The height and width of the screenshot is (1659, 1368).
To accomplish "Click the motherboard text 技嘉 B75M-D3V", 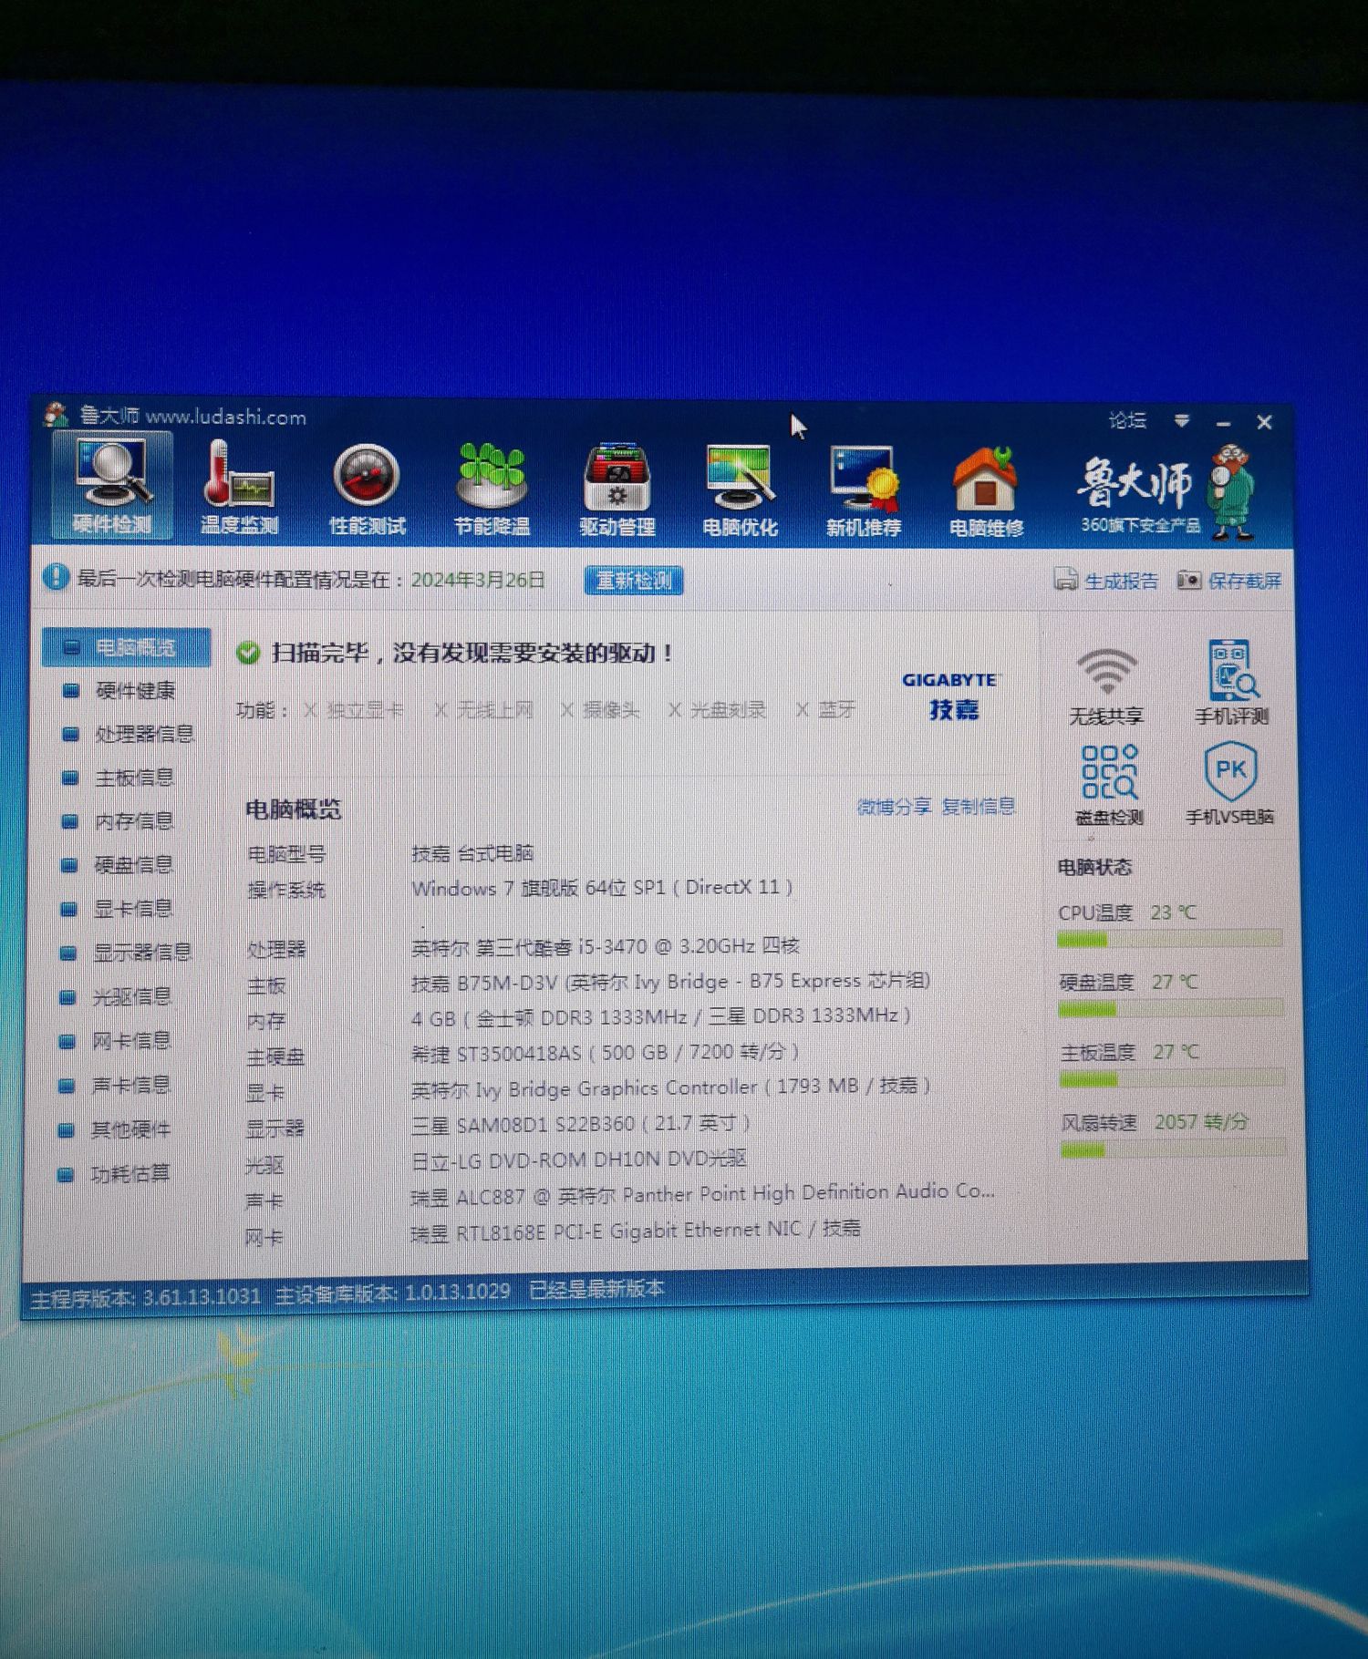I will pyautogui.click(x=483, y=982).
